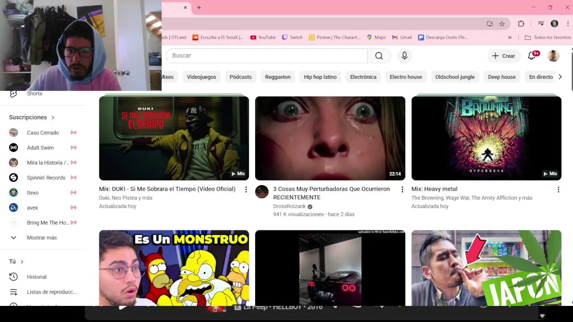The image size is (573, 322).
Task: Select the En directo chip
Action: 541,77
